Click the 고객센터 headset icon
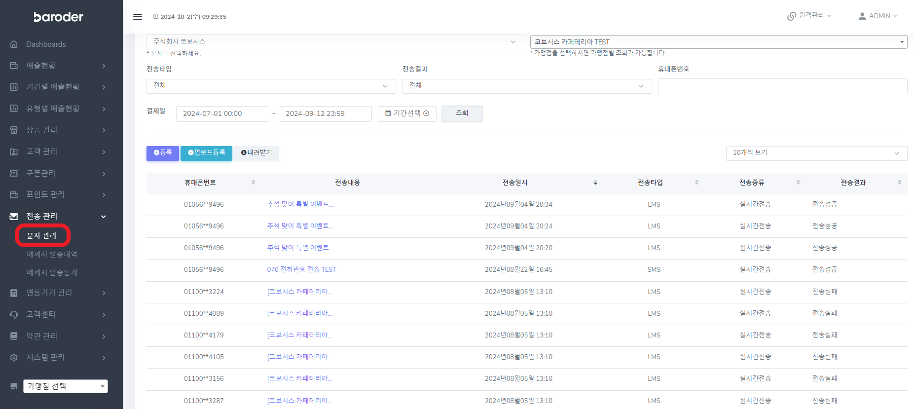 14,315
